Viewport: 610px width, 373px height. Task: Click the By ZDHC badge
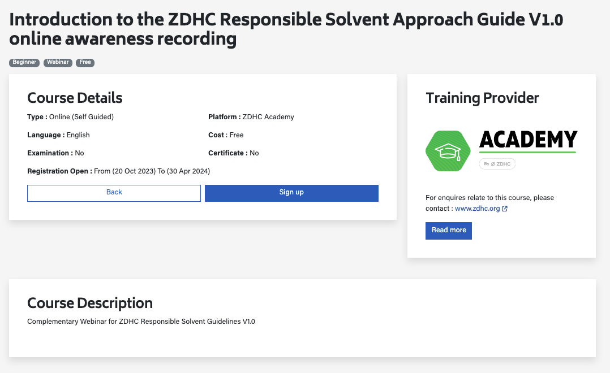point(497,164)
